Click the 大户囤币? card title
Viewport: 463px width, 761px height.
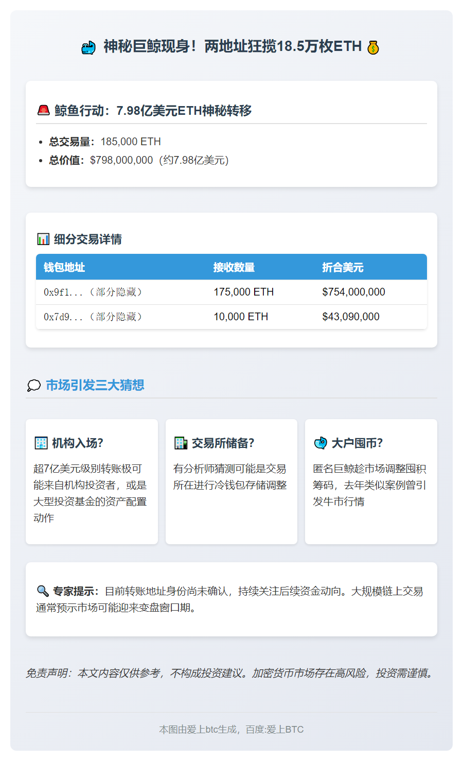358,443
